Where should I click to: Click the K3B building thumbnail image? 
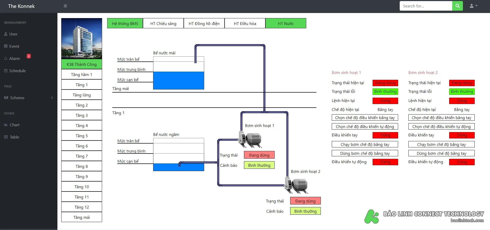[x=82, y=39]
